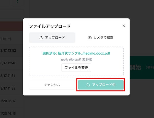The image size is (154, 118).
Task: Select the 1/20 16:17 entry
Action: [x=8, y=101]
